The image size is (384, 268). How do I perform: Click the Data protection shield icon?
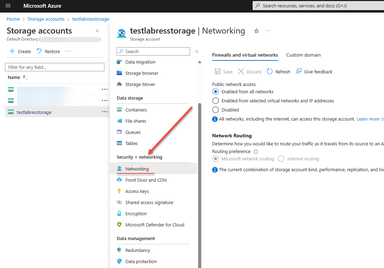point(119,261)
